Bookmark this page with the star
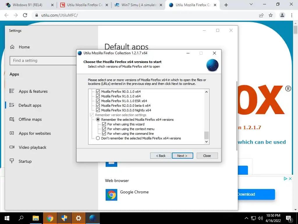Image resolution: width=298 pixels, height=224 pixels. tap(271, 15)
